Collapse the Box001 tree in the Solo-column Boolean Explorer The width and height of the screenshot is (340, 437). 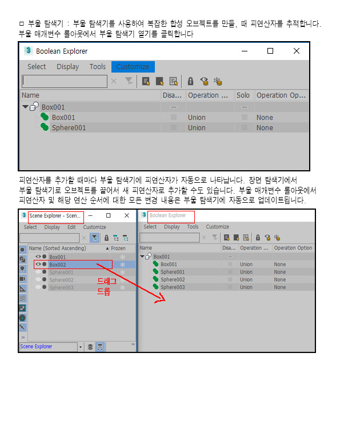[x=25, y=107]
